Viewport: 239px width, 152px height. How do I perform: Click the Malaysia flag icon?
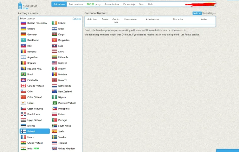(54, 63)
